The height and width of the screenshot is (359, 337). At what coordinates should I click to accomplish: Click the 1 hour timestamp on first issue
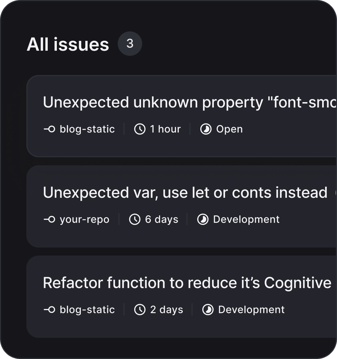(165, 129)
